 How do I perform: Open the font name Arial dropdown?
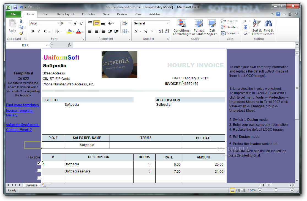pyautogui.click(x=58, y=23)
